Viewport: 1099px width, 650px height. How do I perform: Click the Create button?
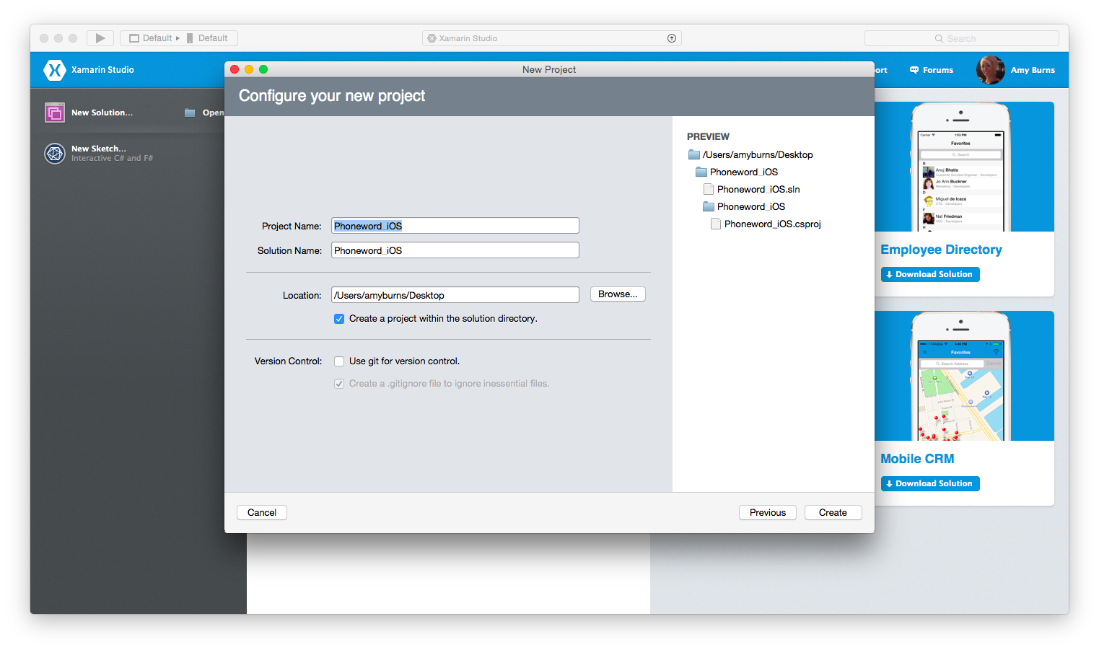(x=833, y=513)
